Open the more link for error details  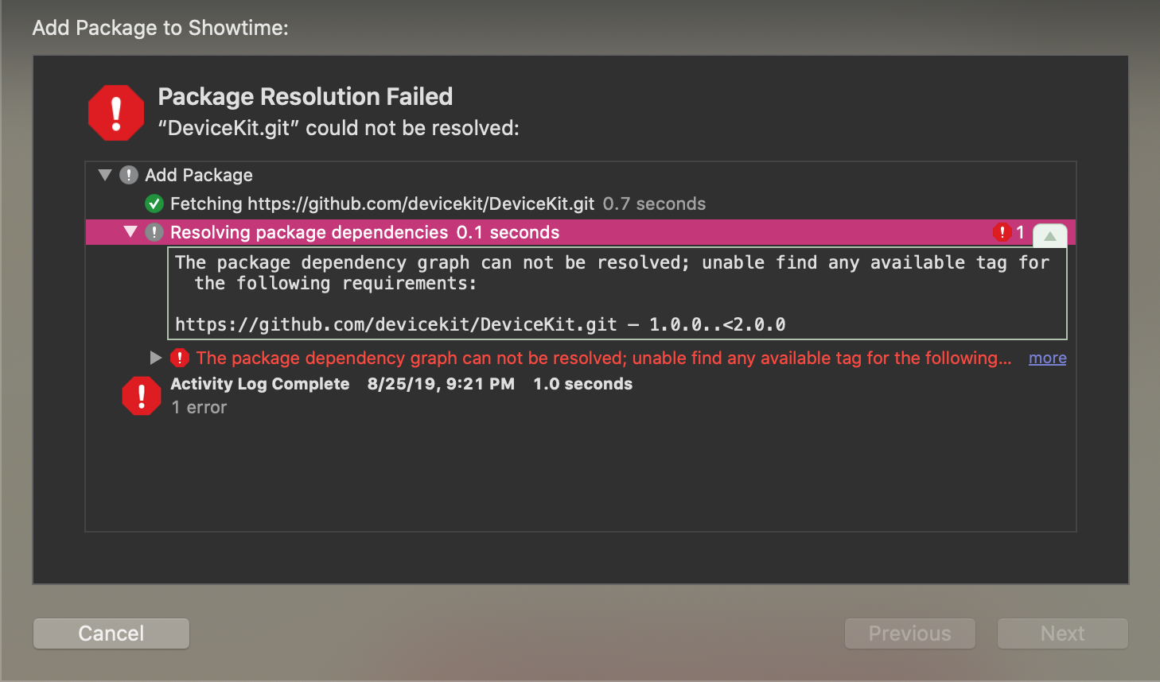pos(1047,358)
